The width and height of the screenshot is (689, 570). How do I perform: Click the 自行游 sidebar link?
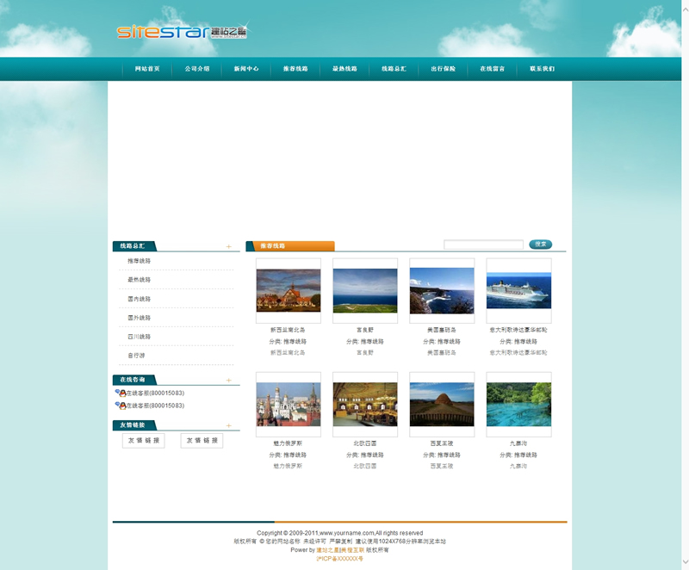point(137,356)
